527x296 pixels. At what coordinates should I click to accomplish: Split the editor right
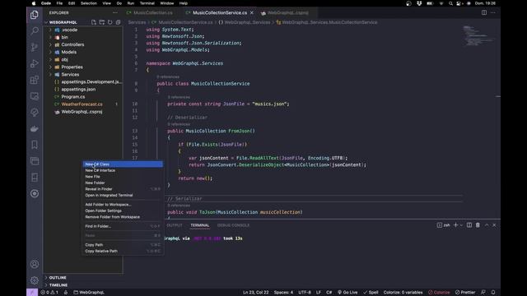click(484, 12)
